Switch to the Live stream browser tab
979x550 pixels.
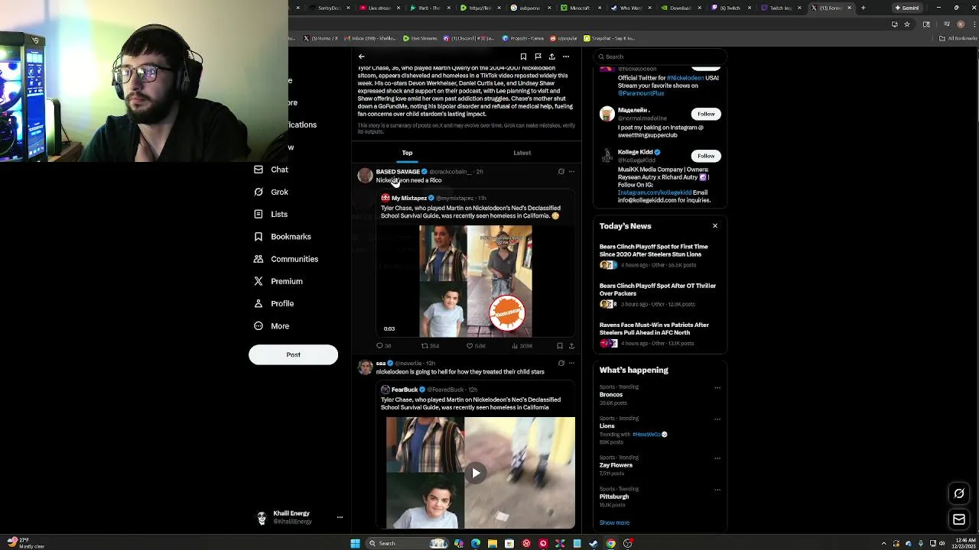coord(379,8)
